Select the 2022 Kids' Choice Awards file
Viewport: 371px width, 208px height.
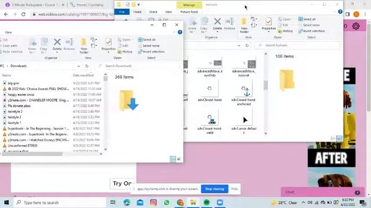coord(38,89)
